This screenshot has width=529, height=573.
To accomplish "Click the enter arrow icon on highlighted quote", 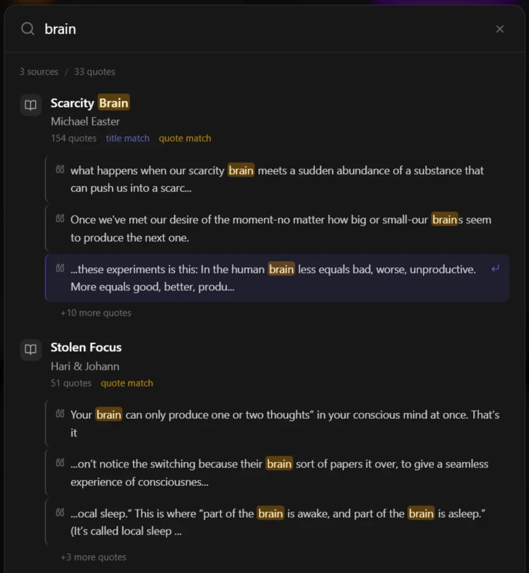I will point(495,268).
